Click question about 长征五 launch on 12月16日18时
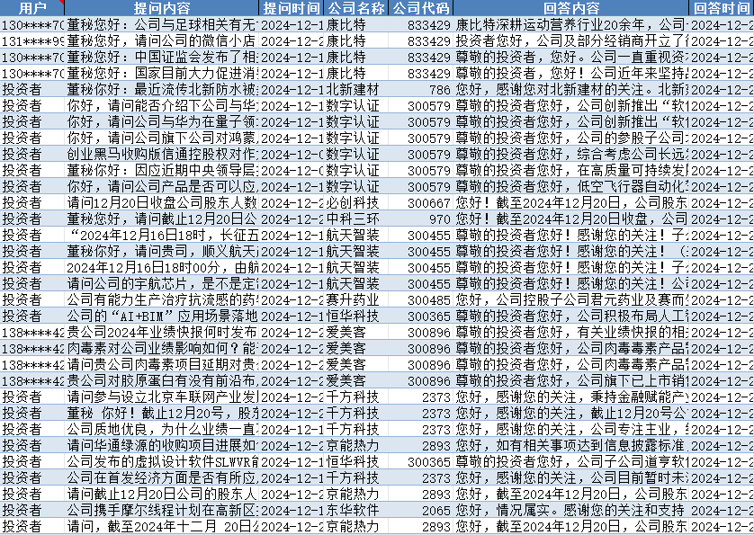The height and width of the screenshot is (535, 754). pos(162,235)
